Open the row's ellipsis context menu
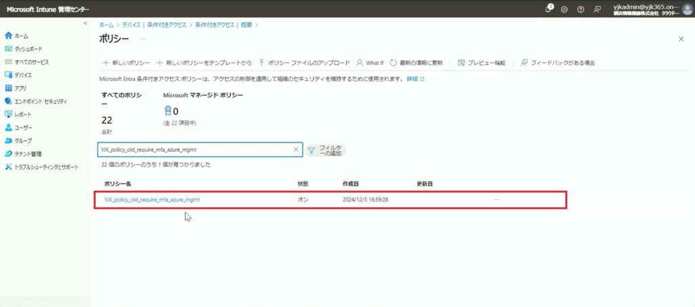The image size is (695, 307). click(496, 200)
